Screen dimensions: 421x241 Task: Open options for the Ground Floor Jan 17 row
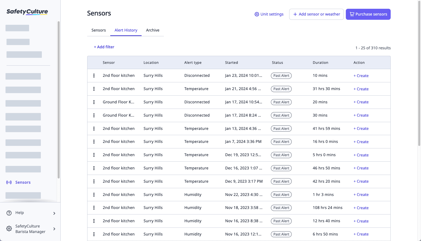tap(94, 102)
